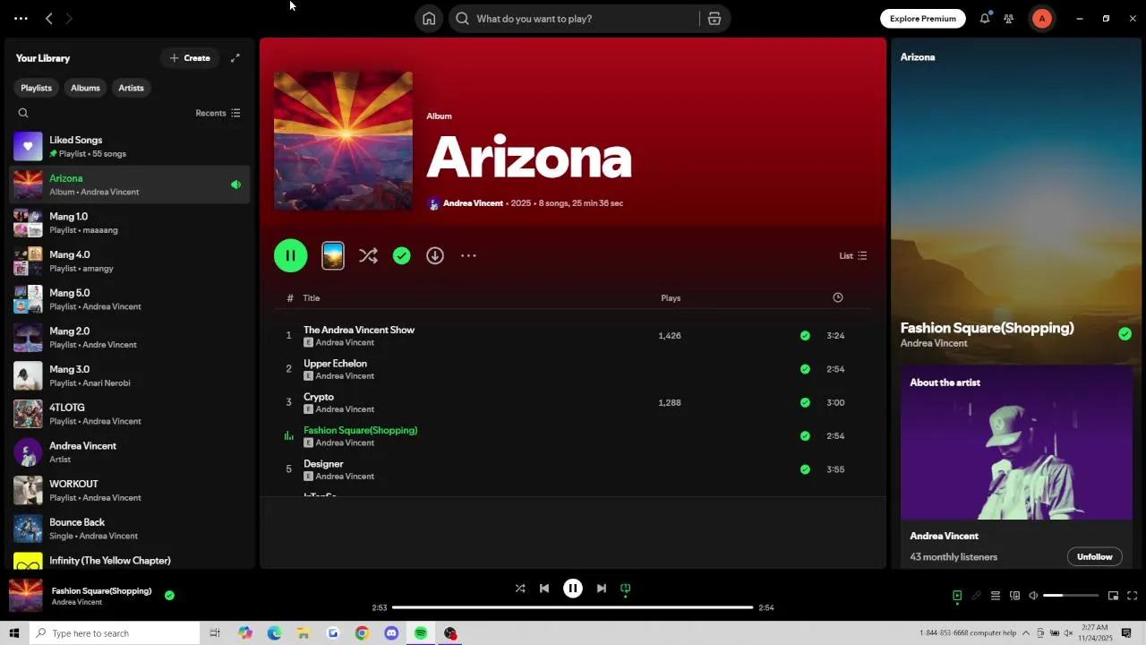Toggle saved check for Fashion Square(Shopping) row
The width and height of the screenshot is (1146, 645).
(805, 436)
